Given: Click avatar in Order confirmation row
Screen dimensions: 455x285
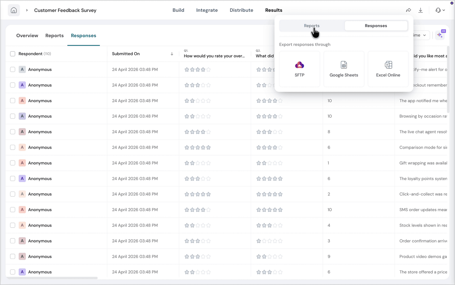Looking at the screenshot, I should point(22,241).
